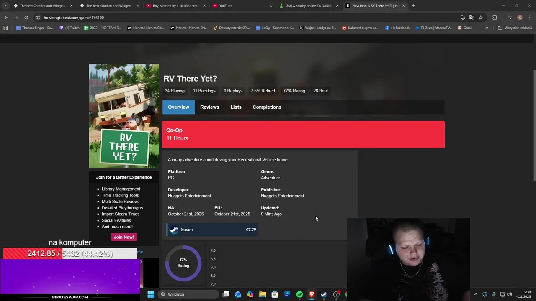Screen dimensions: 536x301
Task: Close the YouTube tab
Action: click(x=271, y=6)
